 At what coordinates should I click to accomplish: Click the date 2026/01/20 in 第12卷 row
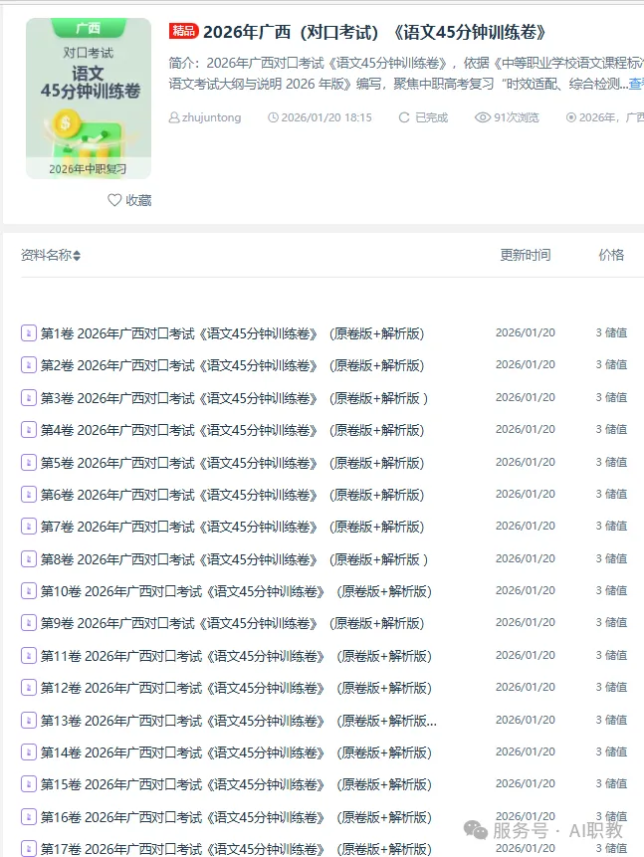tap(526, 687)
